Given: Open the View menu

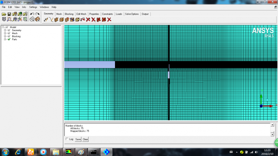Looking at the screenshot, I should coord(17,7).
